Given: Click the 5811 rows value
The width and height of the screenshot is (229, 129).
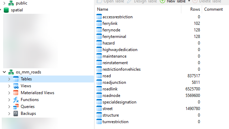Looking at the screenshot, I should pos(196,82).
